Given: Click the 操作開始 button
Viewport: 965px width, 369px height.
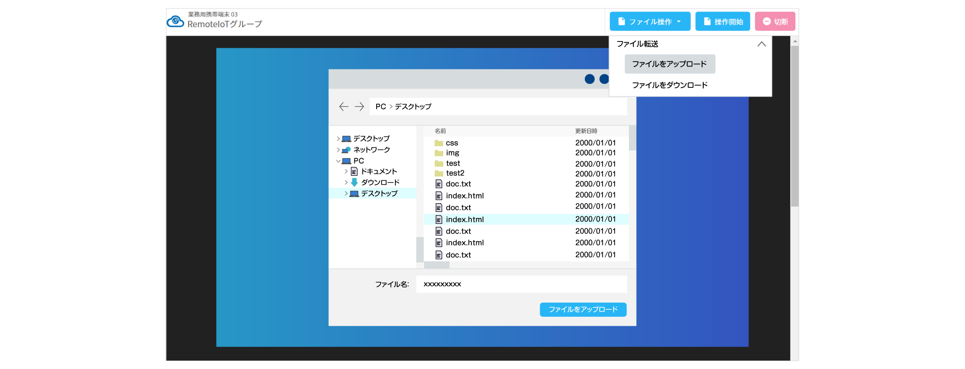Looking at the screenshot, I should pyautogui.click(x=722, y=21).
